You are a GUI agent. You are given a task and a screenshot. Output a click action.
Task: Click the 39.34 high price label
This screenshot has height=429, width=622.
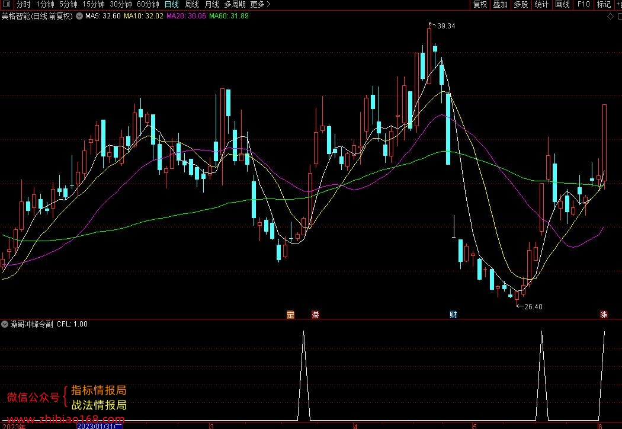click(446, 26)
